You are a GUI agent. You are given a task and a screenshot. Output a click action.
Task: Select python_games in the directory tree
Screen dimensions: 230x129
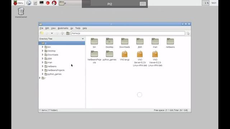tap(54, 74)
